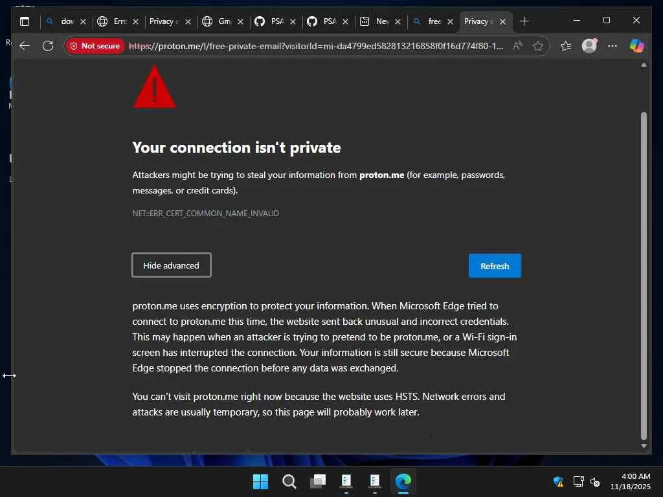This screenshot has height=497, width=663.
Task: Close the 'dow' tab
Action: pyautogui.click(x=84, y=21)
